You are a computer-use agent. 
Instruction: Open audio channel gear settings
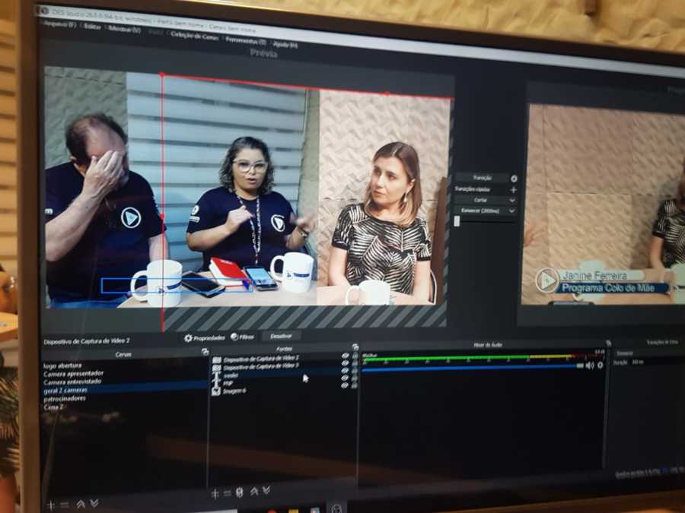601,365
